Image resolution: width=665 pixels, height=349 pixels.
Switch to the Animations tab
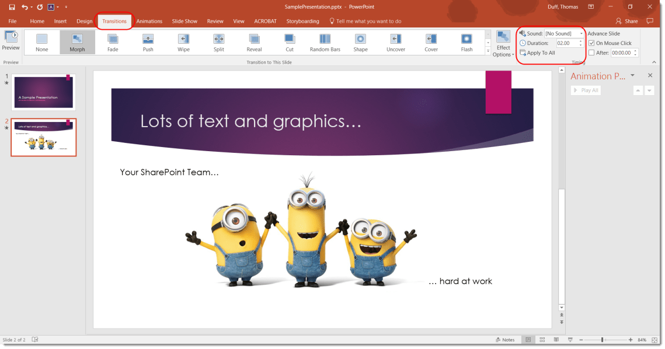pyautogui.click(x=149, y=21)
